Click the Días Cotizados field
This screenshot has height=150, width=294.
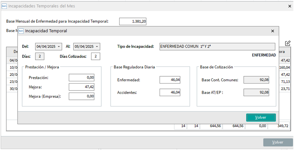(x=95, y=56)
